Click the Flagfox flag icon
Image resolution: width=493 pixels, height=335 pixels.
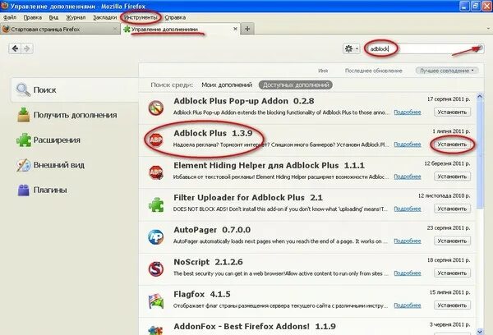[x=156, y=301]
